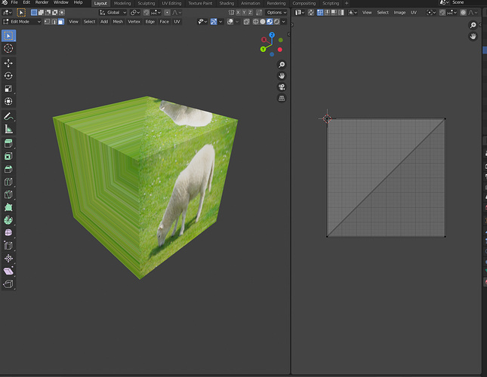Click the Scene name field
Viewport: 487px width, 377px height.
point(468,2)
